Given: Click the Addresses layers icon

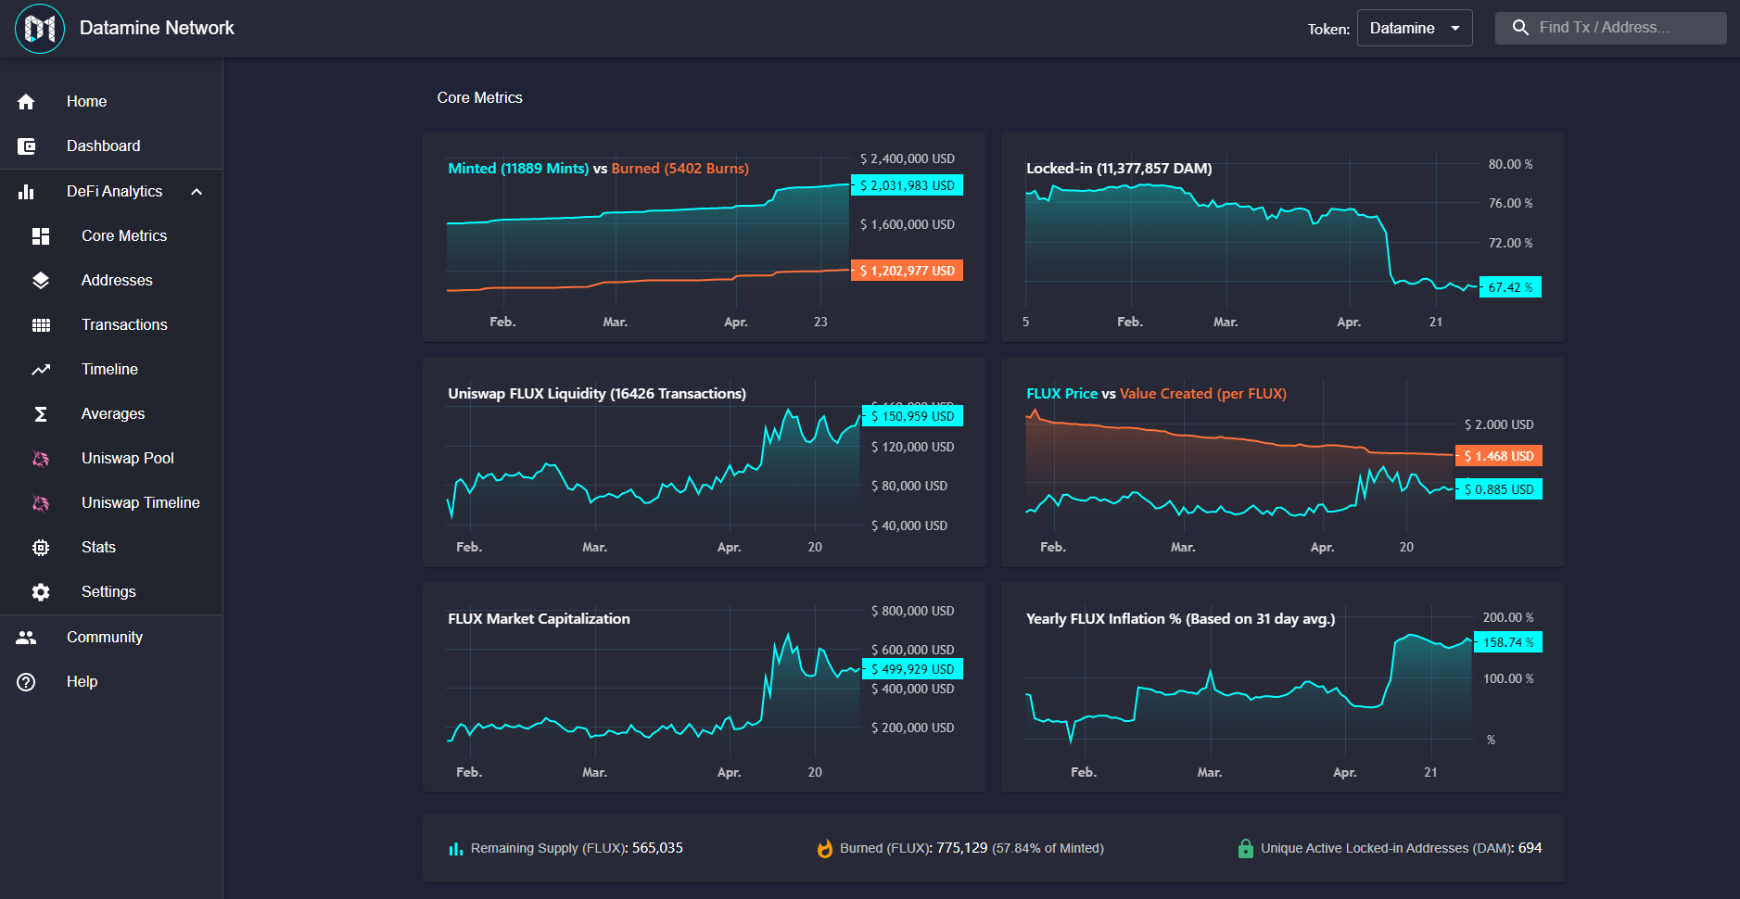Looking at the screenshot, I should (41, 281).
